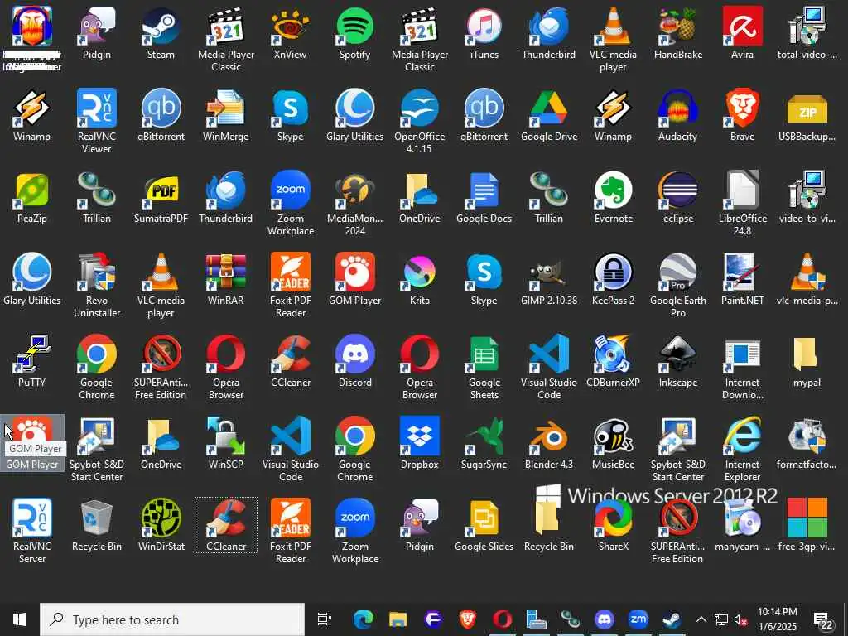Click the muted volume tray icon
Viewport: 848px width, 636px height.
click(x=741, y=620)
